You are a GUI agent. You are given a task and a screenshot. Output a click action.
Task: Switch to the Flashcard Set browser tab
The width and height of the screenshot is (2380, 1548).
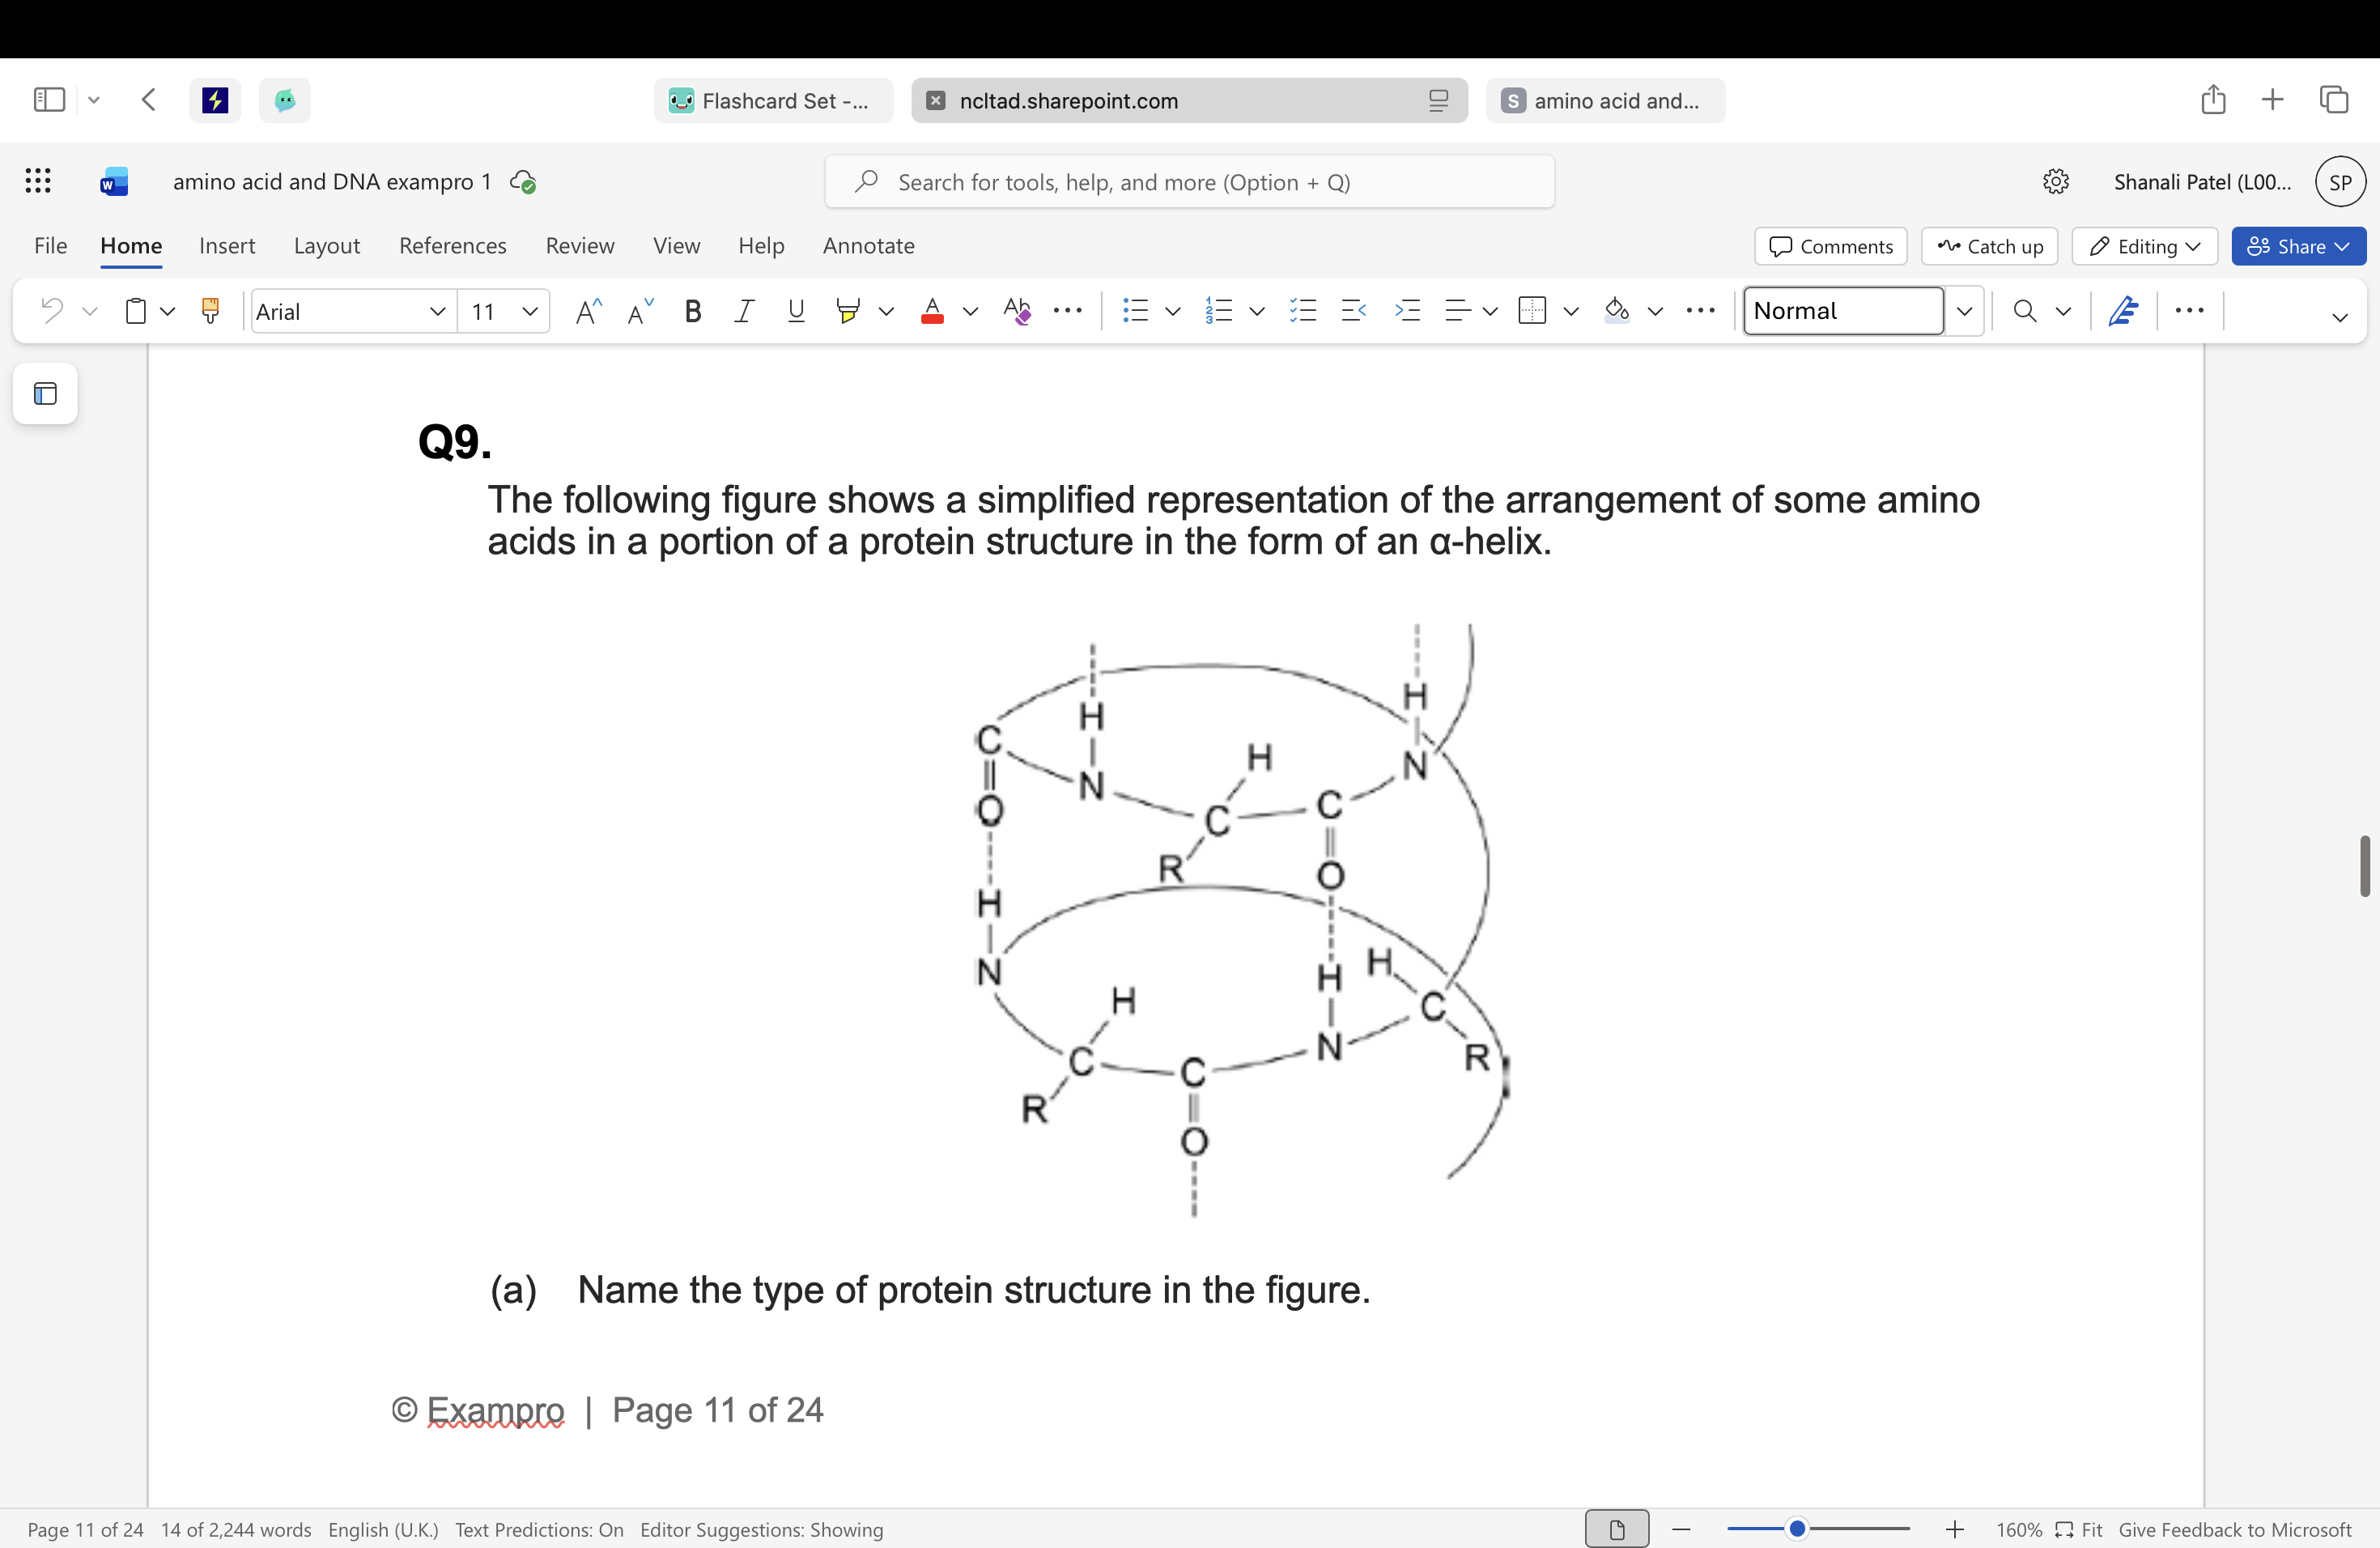tap(773, 100)
